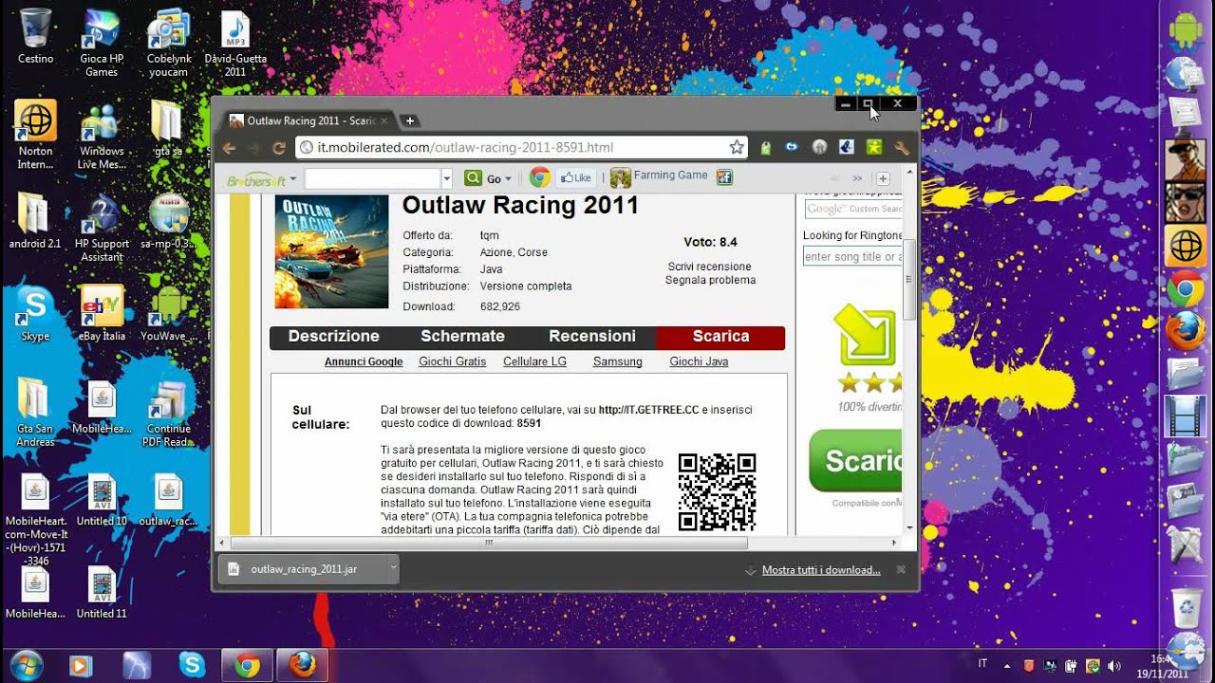Click the Scrivi recensione link

709,267
